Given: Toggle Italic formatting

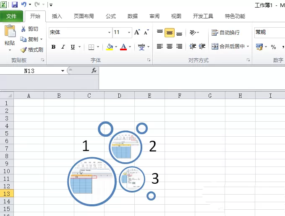Looking at the screenshot, I should (63, 47).
